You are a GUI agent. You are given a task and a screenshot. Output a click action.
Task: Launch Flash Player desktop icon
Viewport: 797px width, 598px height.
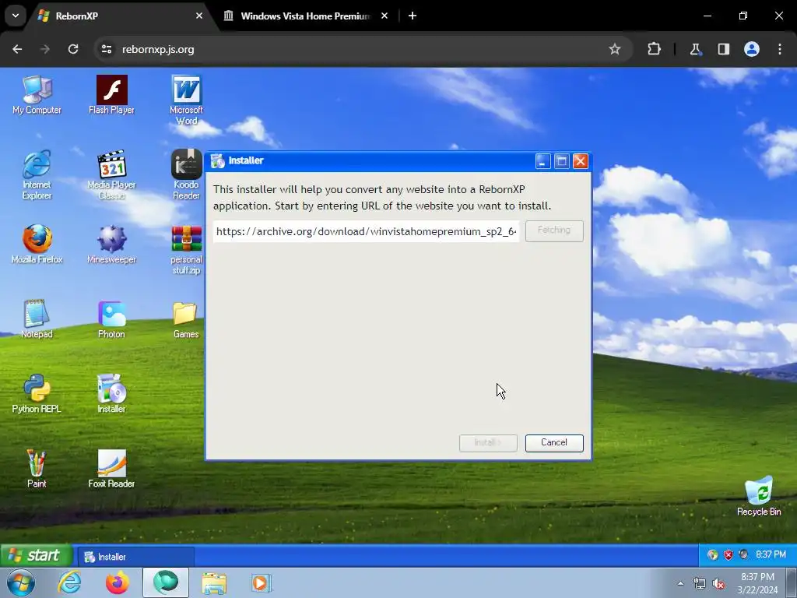click(111, 95)
